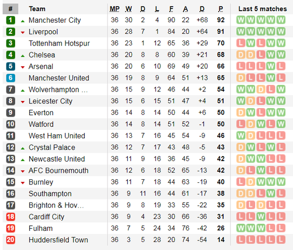This screenshot has width=293, height=250.
Task: Open the Huddersfield Town team link
Action: tap(58, 240)
